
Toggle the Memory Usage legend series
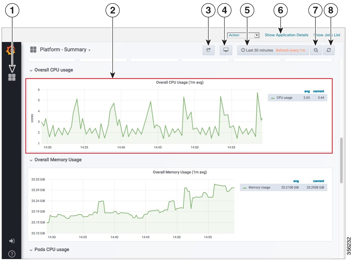coord(259,188)
